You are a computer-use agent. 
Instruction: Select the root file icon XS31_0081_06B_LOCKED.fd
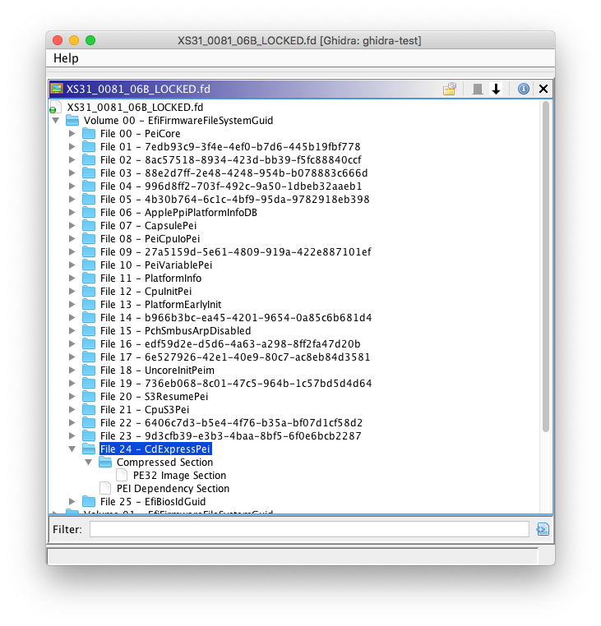tap(55, 108)
